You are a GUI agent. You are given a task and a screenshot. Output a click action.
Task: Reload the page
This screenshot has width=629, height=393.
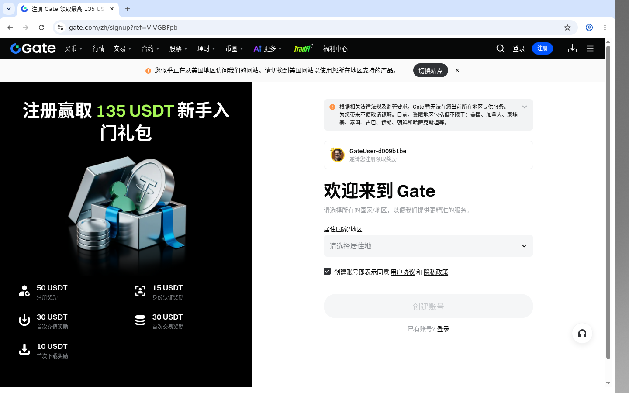(x=41, y=28)
